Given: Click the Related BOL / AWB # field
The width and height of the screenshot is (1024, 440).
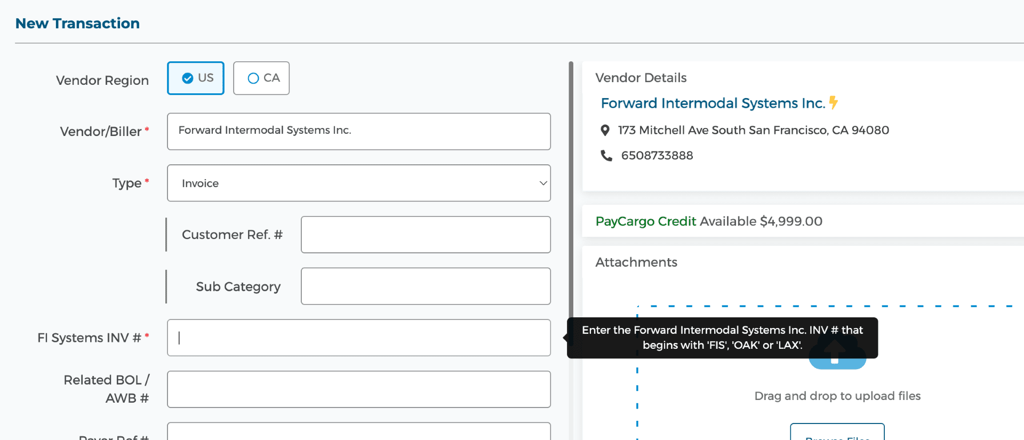Looking at the screenshot, I should coord(359,389).
